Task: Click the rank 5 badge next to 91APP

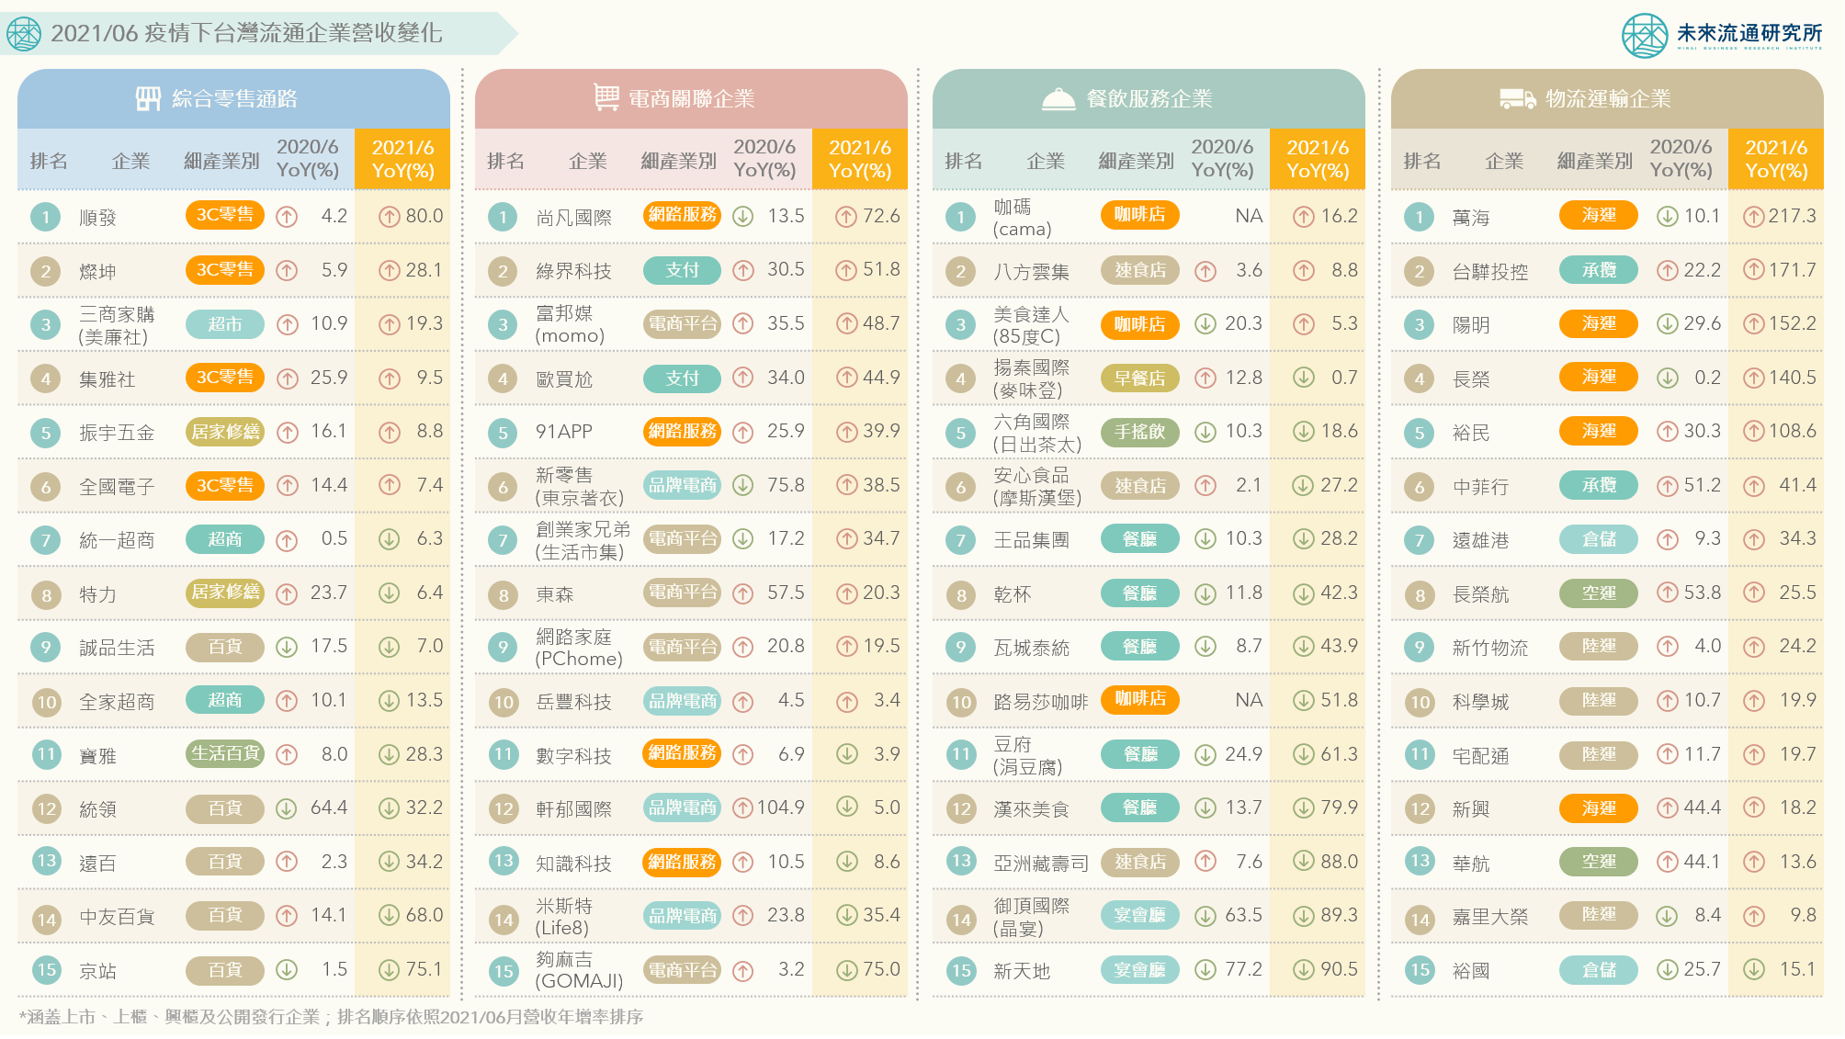Action: [503, 432]
